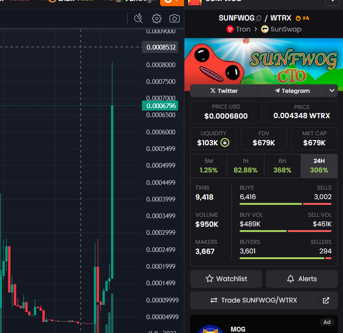Click the LIQUIDITY $103K value
343x333 pixels.
(208, 143)
